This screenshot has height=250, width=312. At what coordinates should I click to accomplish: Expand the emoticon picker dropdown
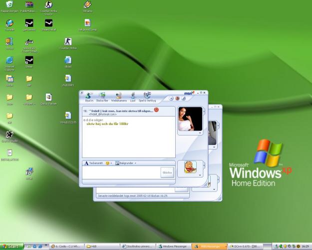(112, 163)
